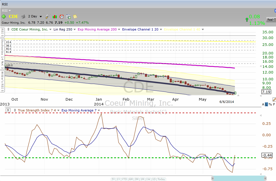Select the A arithmetic scale option
Screen dimensions: 276x181
point(263,104)
